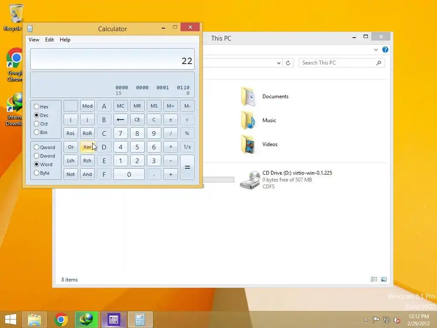Screen dimensions: 437x328
Task: Click the backspace arrow calculator key
Action: click(120, 120)
